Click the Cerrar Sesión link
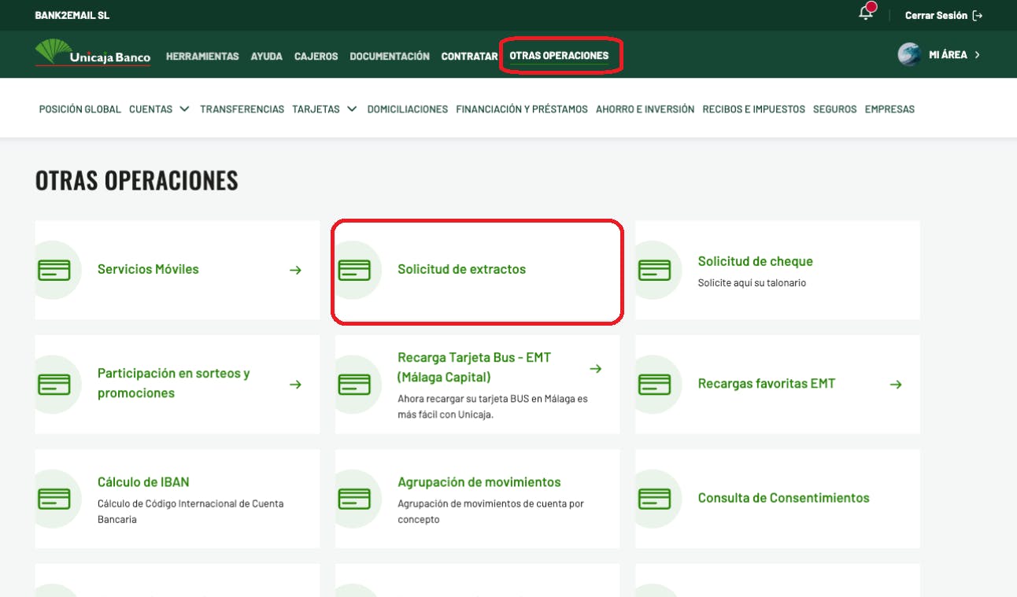Image resolution: width=1017 pixels, height=597 pixels. click(936, 16)
